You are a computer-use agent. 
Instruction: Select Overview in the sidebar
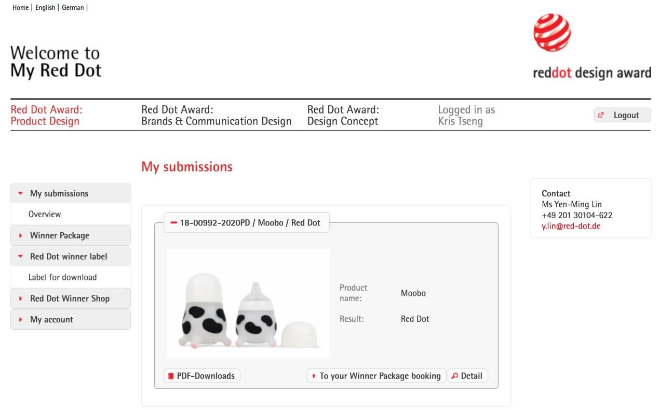[45, 214]
